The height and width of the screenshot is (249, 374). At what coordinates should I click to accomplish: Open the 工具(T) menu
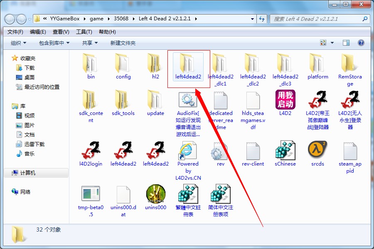[x=84, y=32]
